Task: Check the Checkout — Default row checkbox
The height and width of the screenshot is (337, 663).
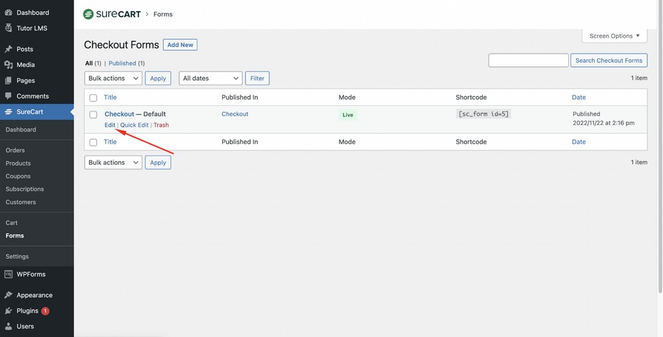Action: tap(93, 115)
